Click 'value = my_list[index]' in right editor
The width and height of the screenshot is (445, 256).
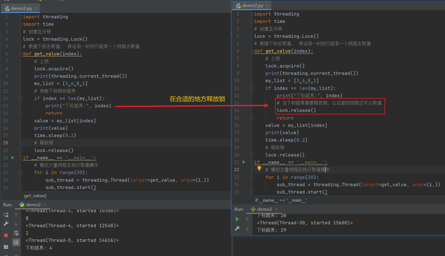pos(296,125)
